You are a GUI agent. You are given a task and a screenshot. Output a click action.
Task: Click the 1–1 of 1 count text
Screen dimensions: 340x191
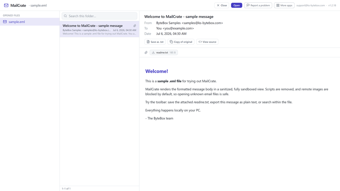tap(66, 189)
